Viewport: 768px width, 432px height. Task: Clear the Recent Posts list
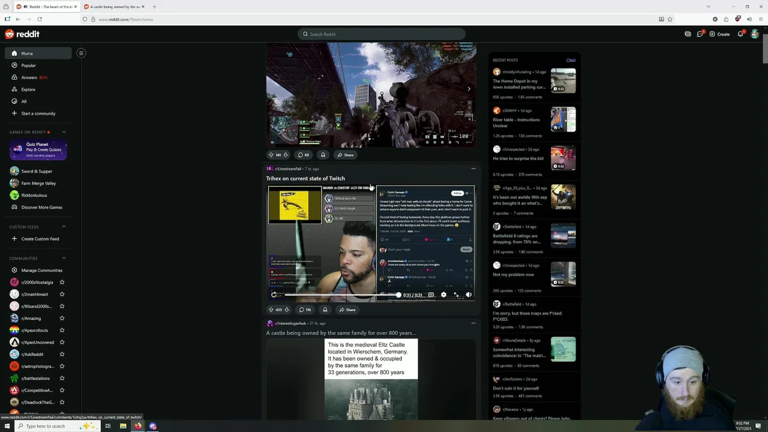tap(571, 60)
